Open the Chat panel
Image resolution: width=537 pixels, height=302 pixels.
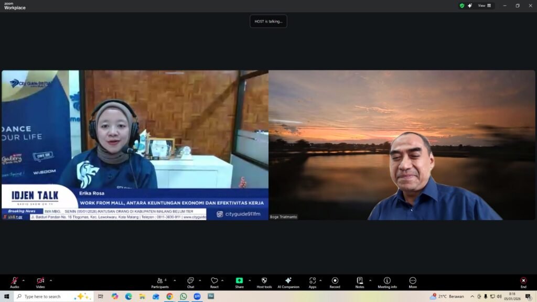(x=190, y=281)
